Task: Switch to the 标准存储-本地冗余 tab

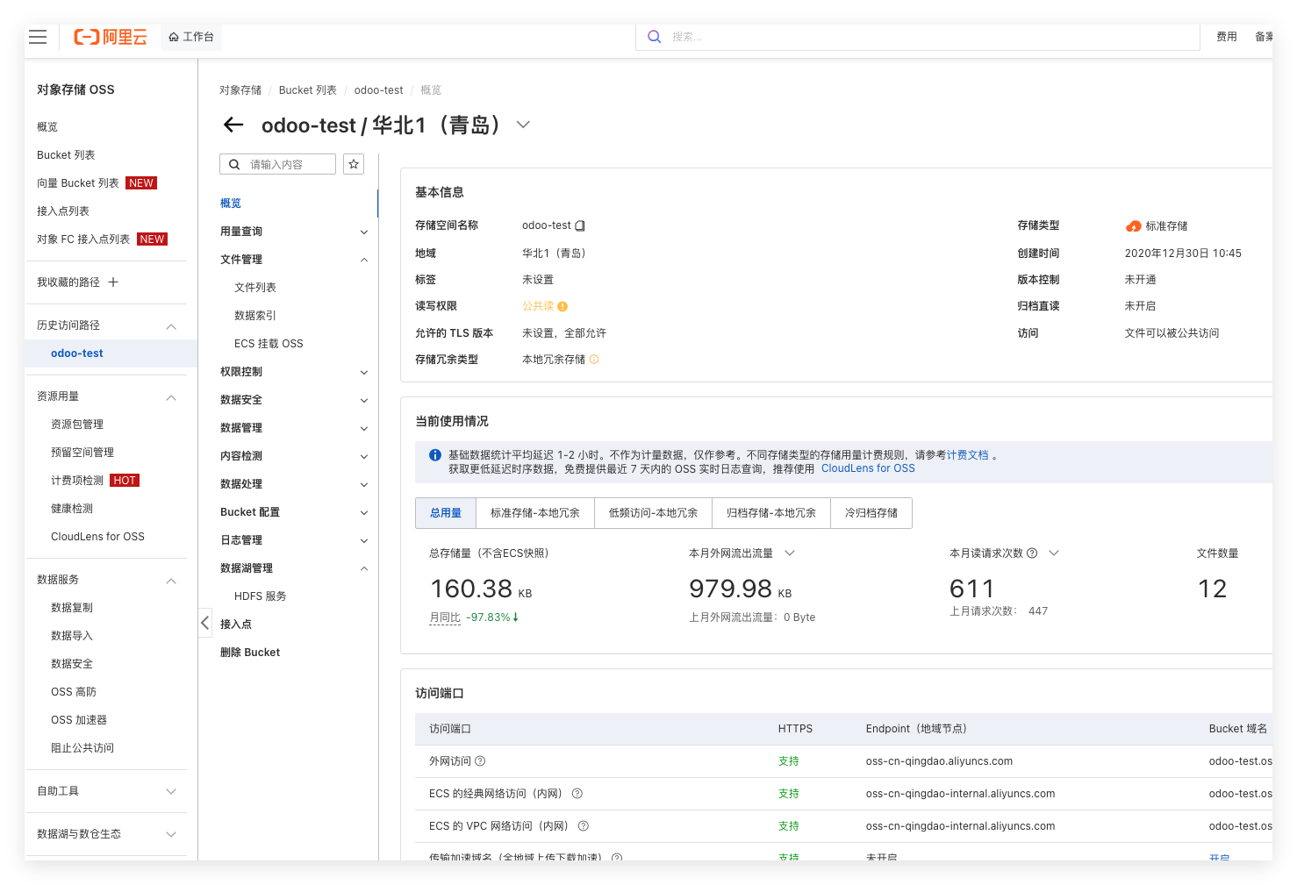Action: (x=534, y=513)
